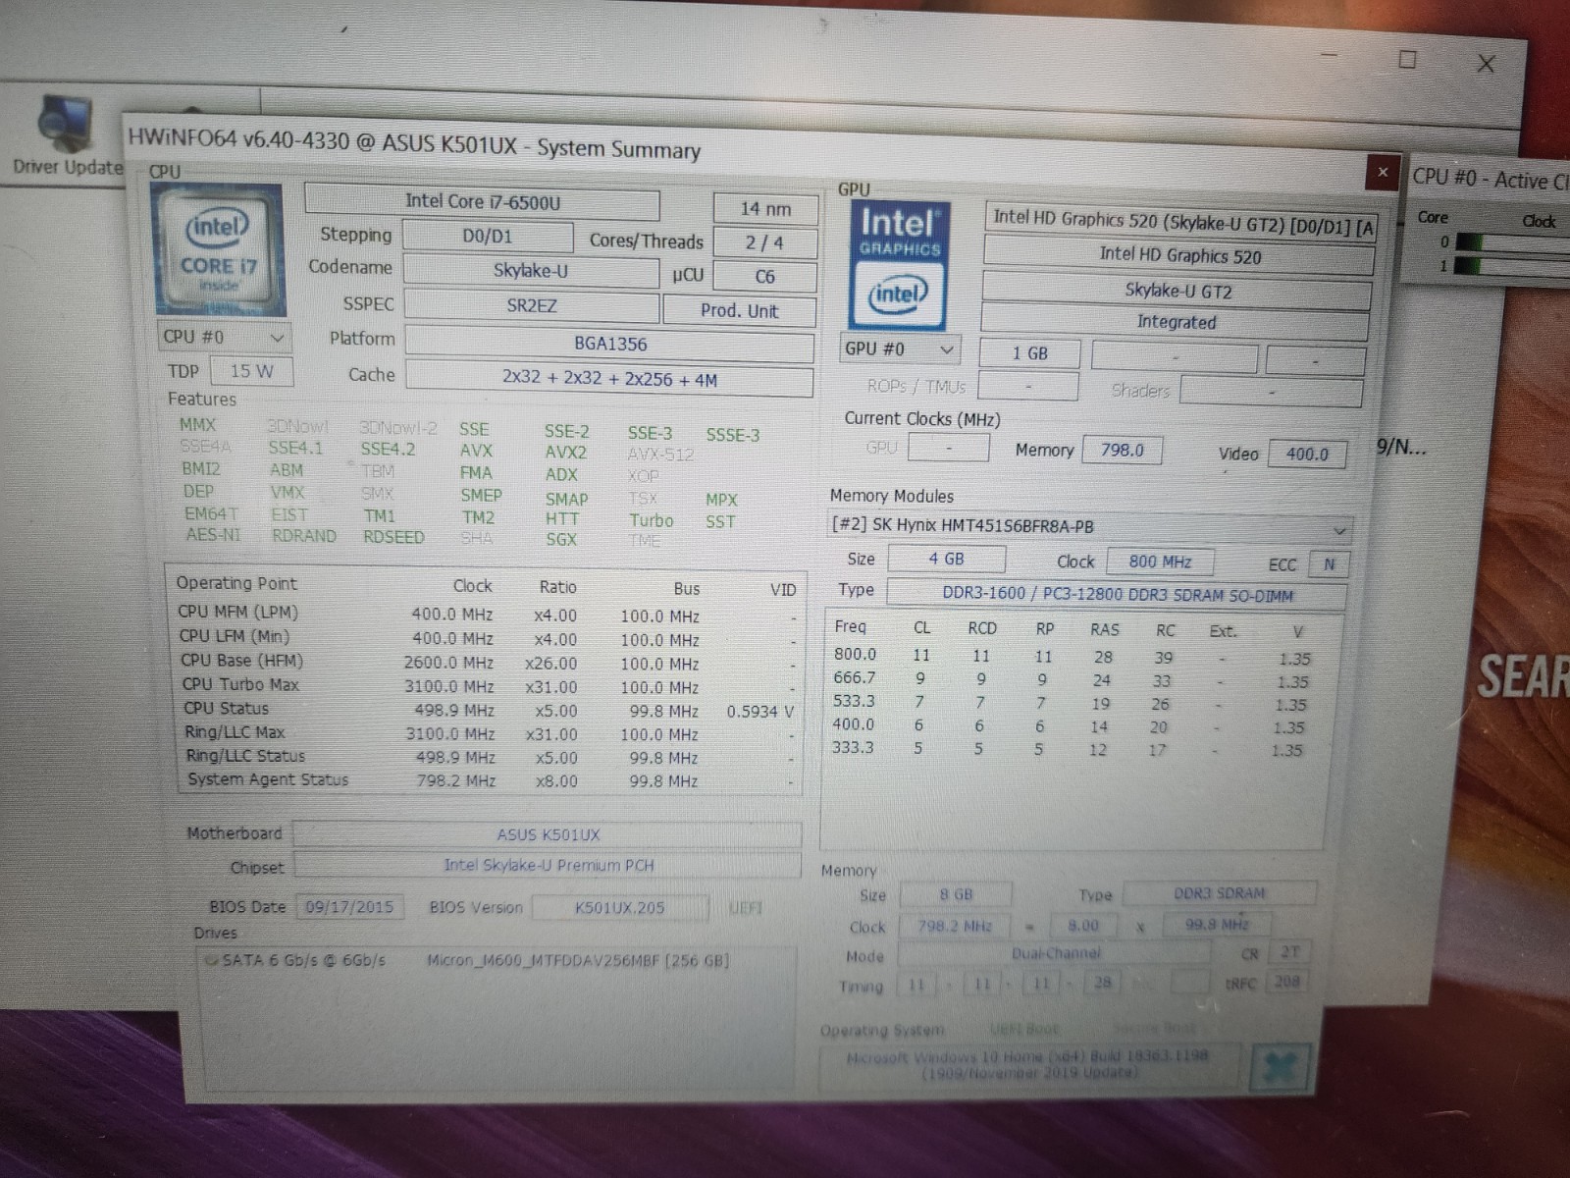Close the System Summary window
This screenshot has height=1178, width=1570.
1382,173
